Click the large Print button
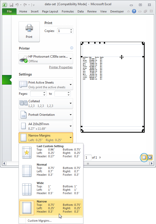 click(29, 31)
